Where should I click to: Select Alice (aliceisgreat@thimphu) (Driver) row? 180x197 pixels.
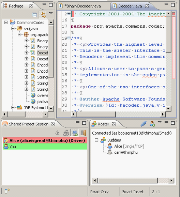tap(45, 140)
